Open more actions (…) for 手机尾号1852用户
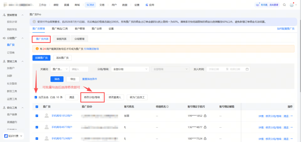This screenshot has height=142, width=301. pos(292,116)
